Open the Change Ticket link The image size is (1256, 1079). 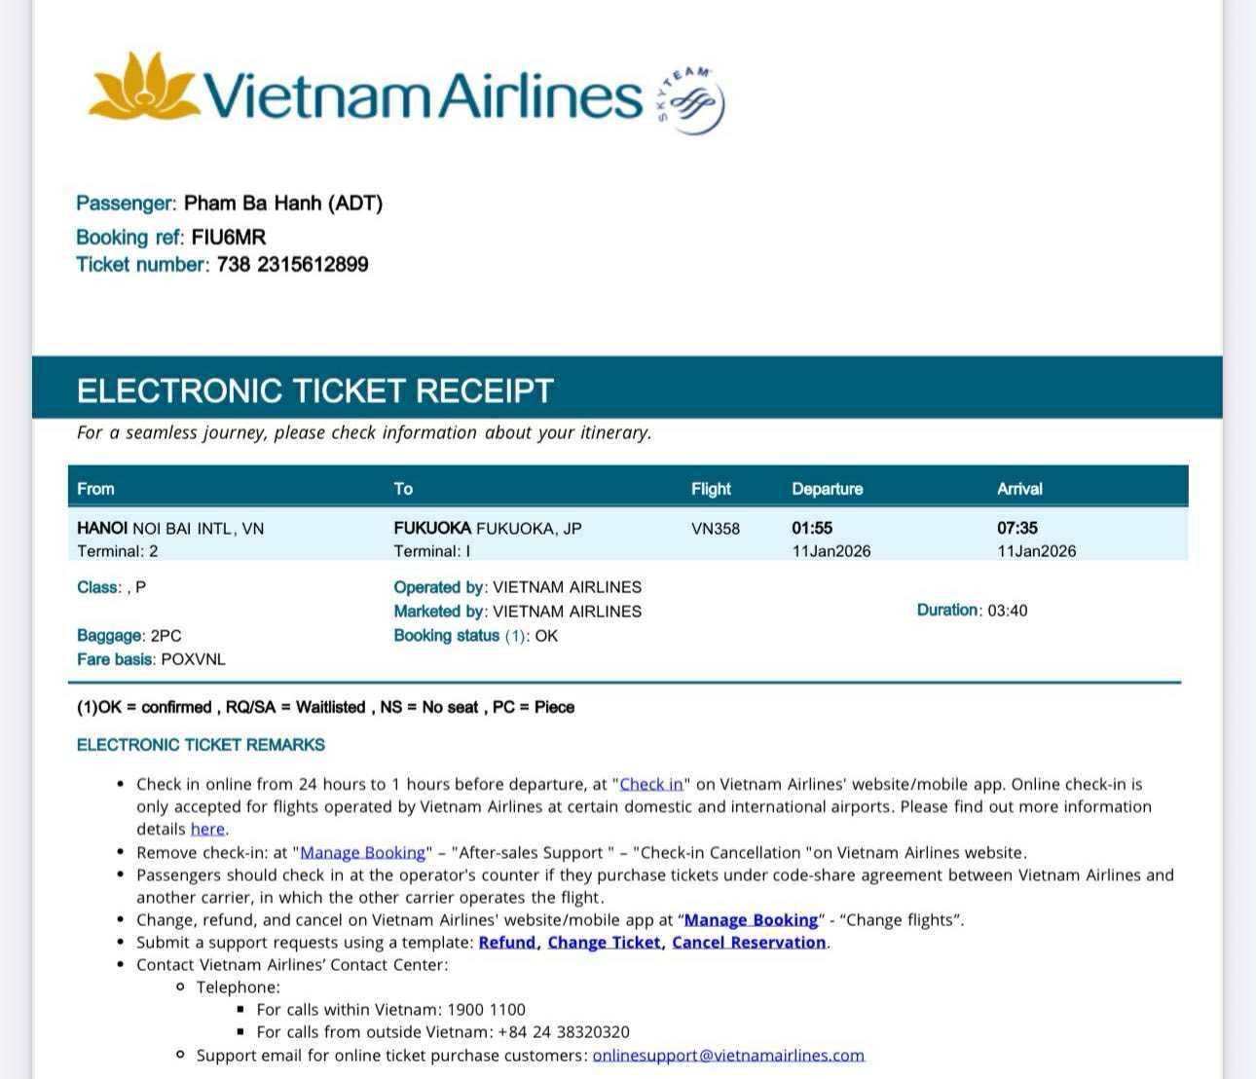tap(604, 942)
